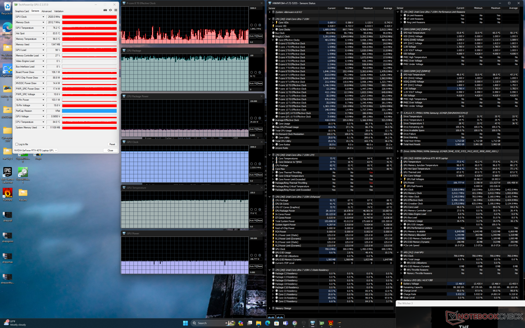Viewport: 525px width, 328px height.
Task: Switch to the Graphics Card tab
Action: tap(22, 11)
